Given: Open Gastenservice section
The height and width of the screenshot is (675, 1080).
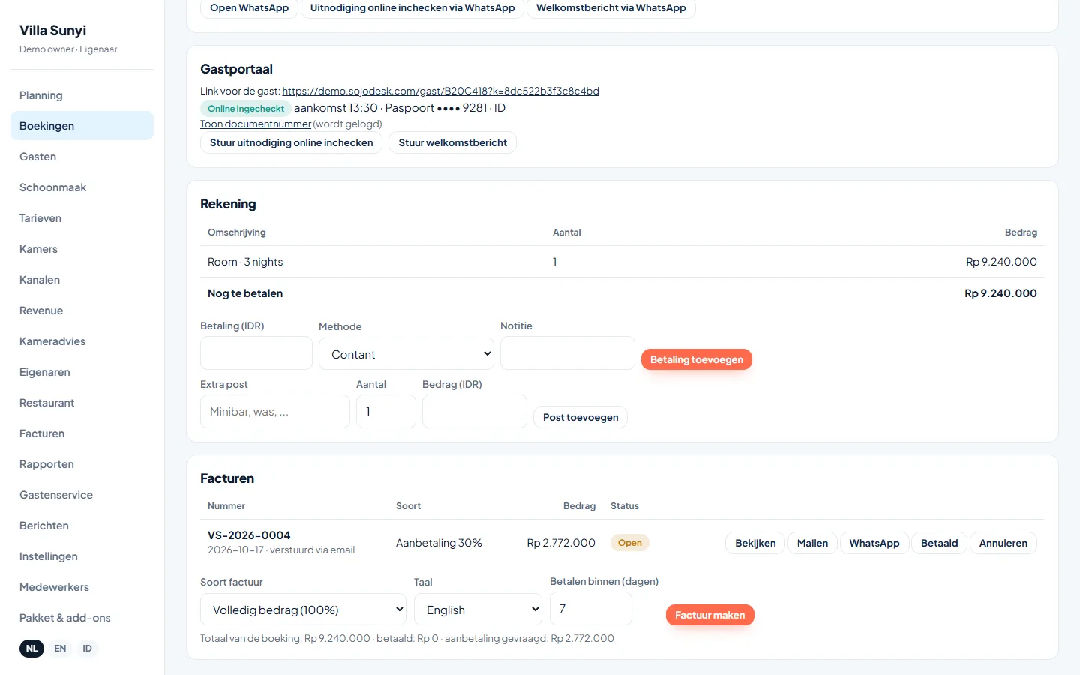Looking at the screenshot, I should (x=82, y=495).
